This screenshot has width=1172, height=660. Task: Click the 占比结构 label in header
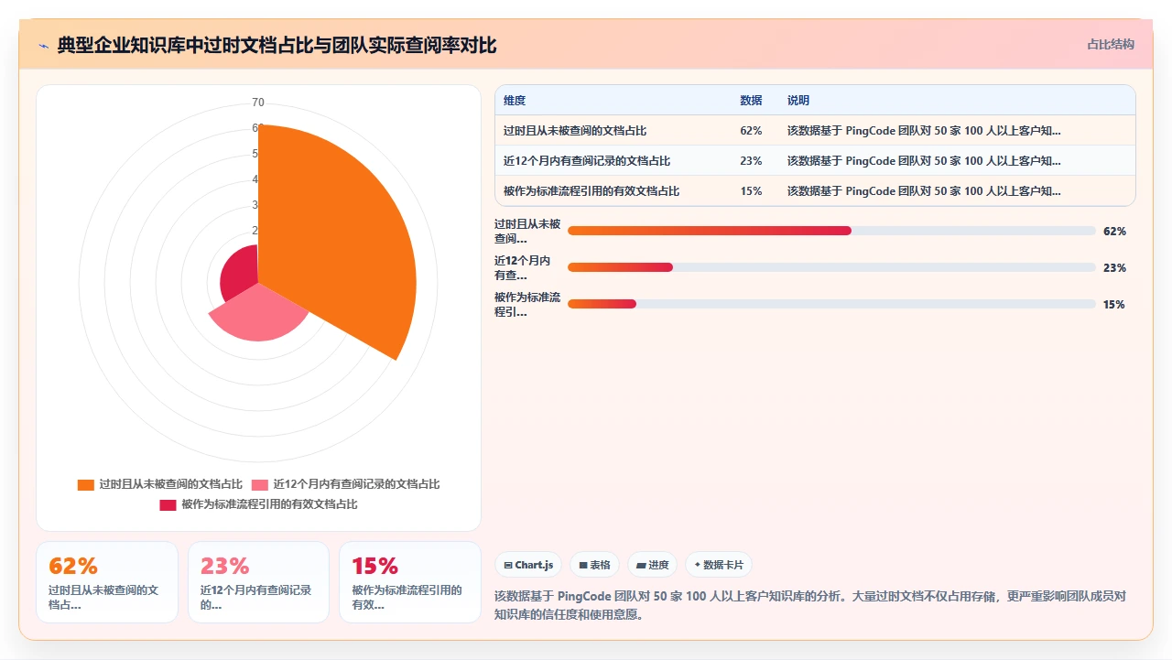click(x=1111, y=44)
